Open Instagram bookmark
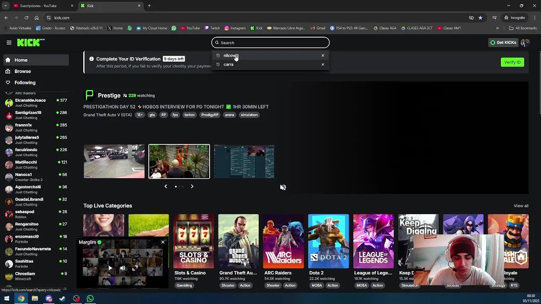The width and height of the screenshot is (541, 304). click(235, 28)
